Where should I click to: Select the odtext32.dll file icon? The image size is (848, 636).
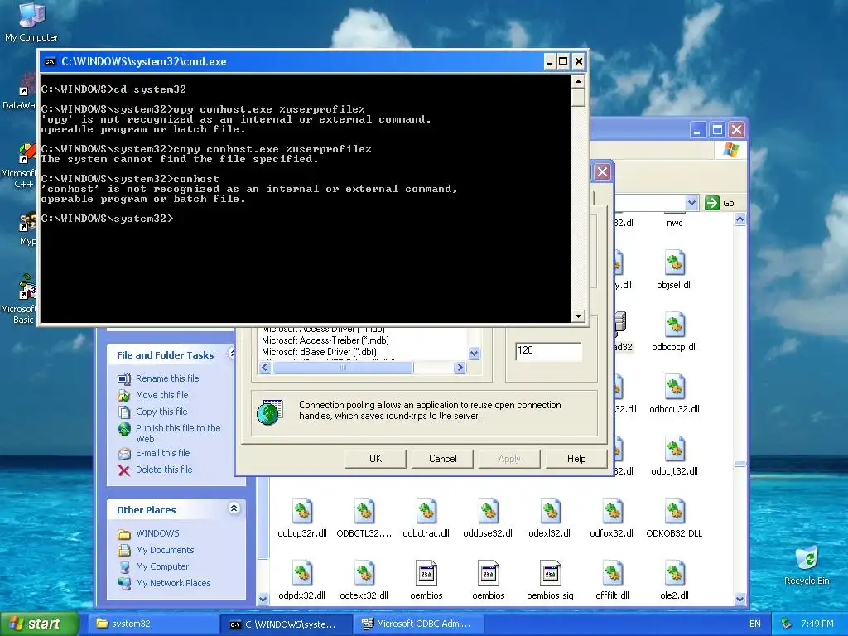point(364,574)
